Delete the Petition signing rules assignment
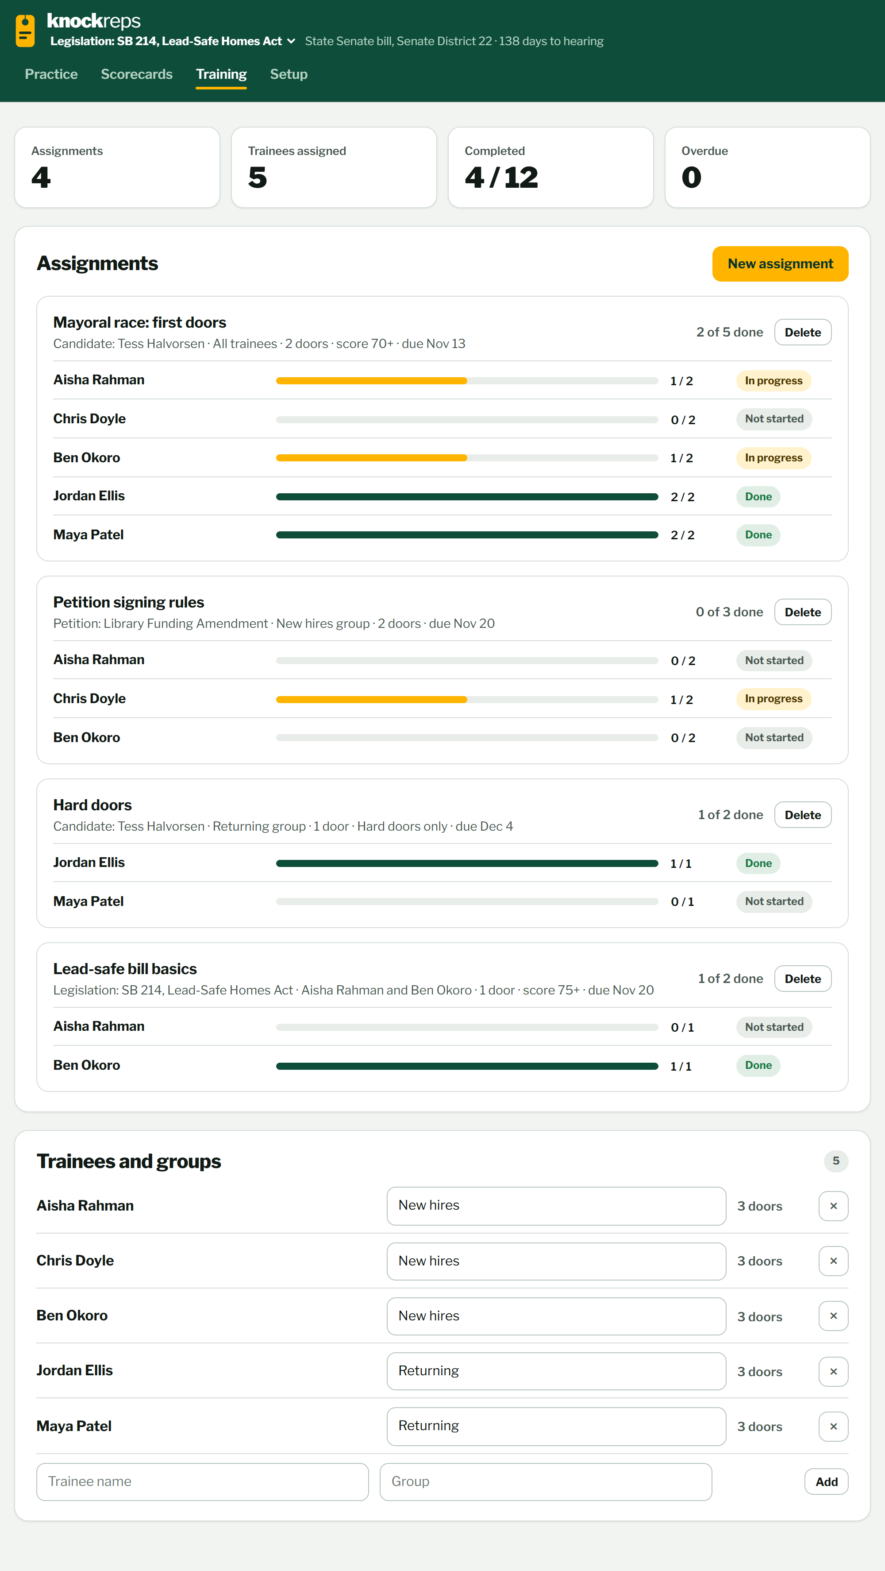Image resolution: width=885 pixels, height=1571 pixels. [803, 612]
